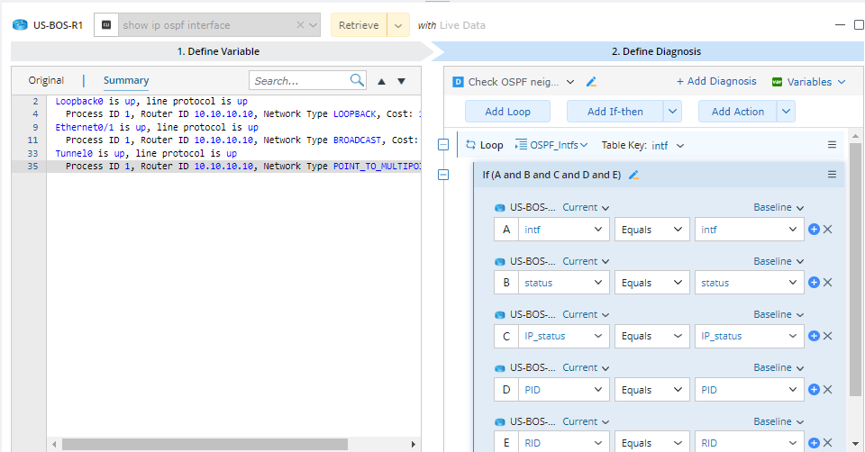865x452 pixels.
Task: Open the If block hamburger menu
Action: pyautogui.click(x=832, y=175)
